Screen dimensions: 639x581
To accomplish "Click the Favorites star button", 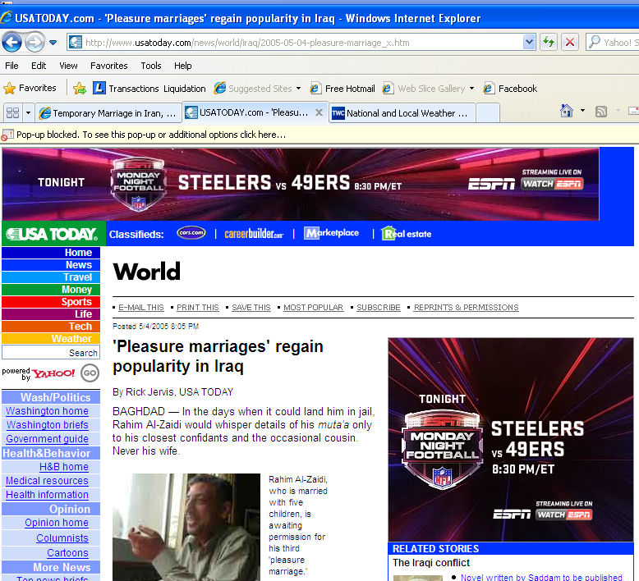I will [30, 88].
